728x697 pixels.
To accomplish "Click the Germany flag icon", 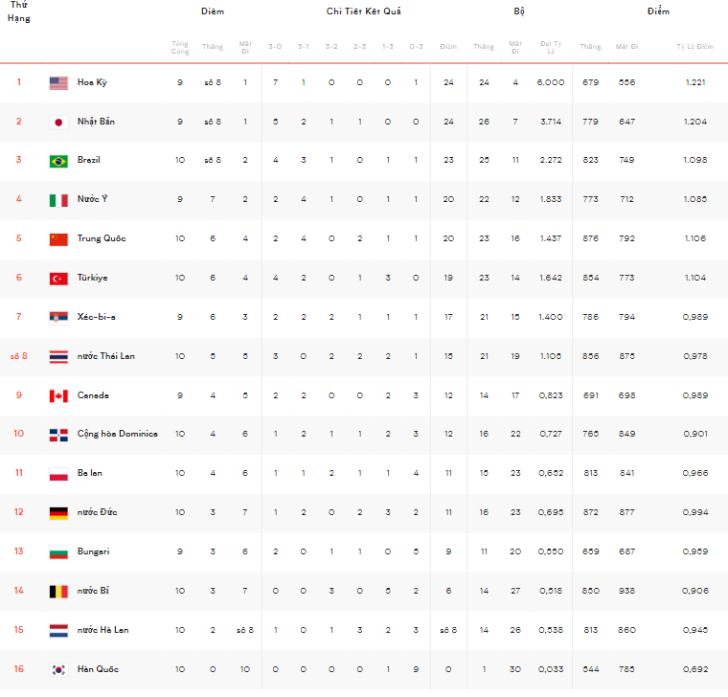I will coord(58,513).
